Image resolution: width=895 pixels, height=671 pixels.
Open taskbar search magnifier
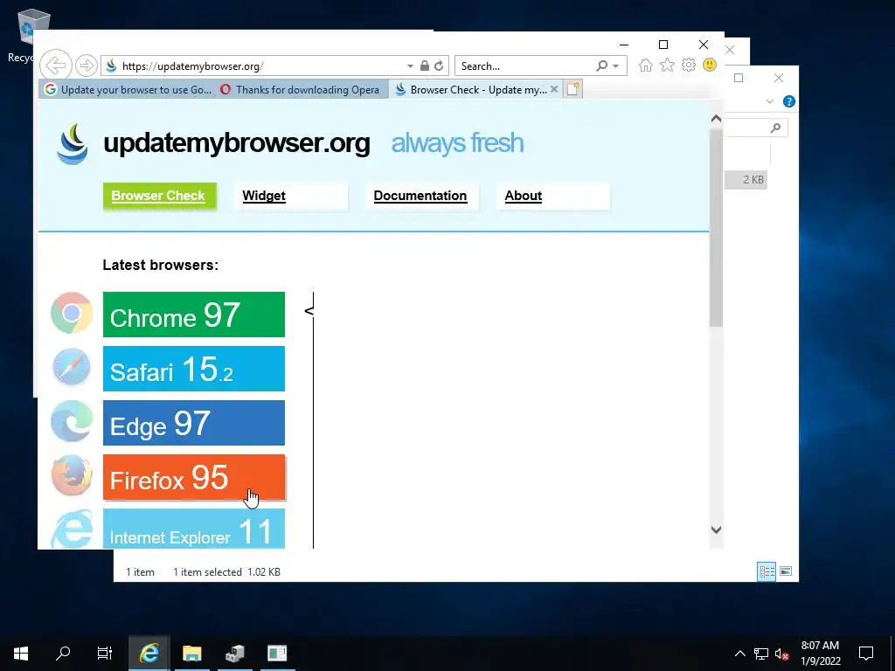pyautogui.click(x=63, y=654)
